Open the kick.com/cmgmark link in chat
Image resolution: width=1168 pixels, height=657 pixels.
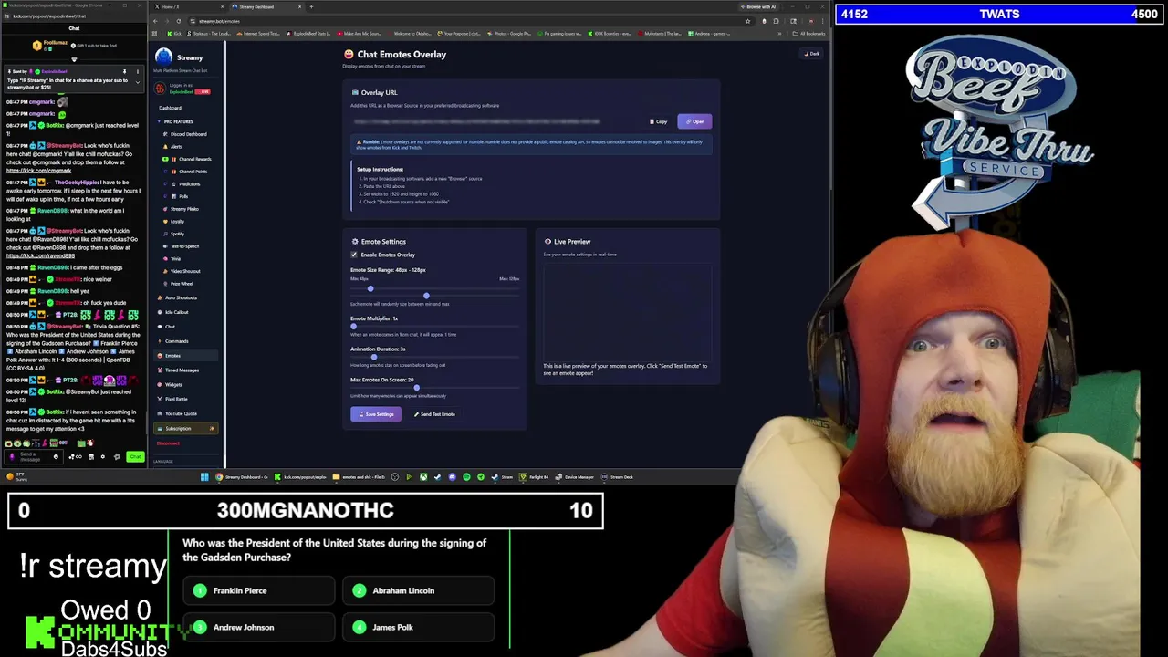pos(38,171)
